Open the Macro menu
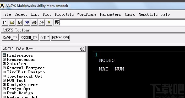Image resolution: width=185 pixels, height=98 pixels. tap(130, 14)
